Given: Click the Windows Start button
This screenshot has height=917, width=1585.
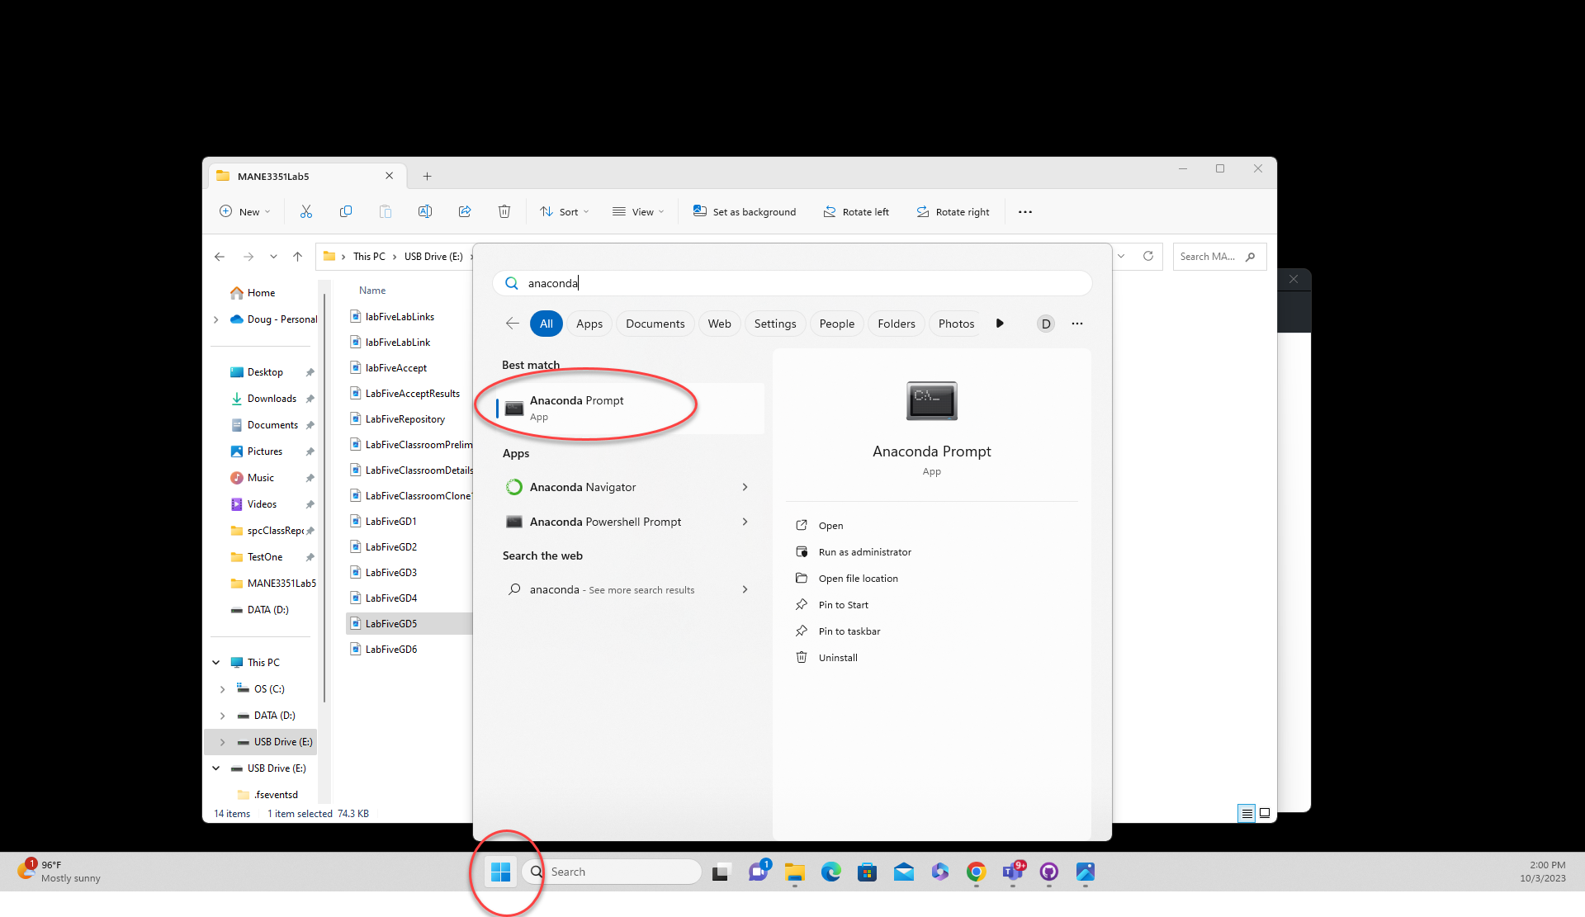Looking at the screenshot, I should tap(500, 872).
